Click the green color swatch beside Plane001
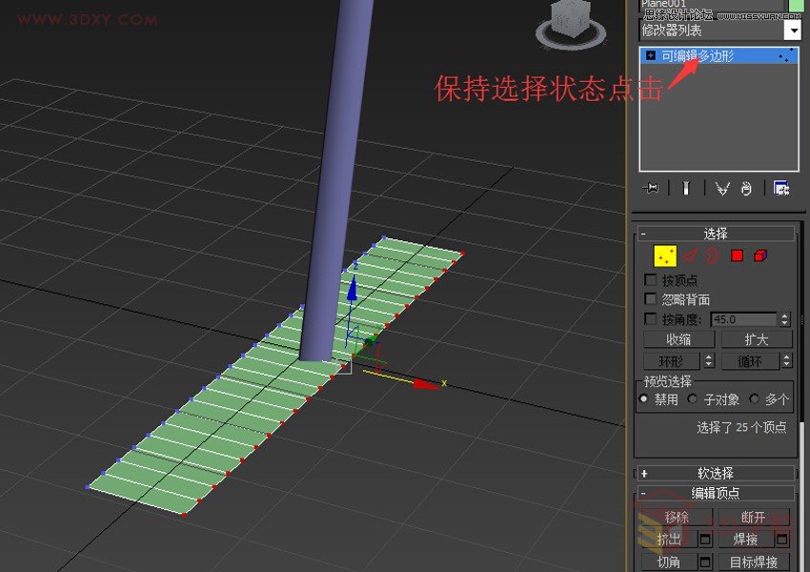810x572 pixels. pyautogui.click(x=797, y=8)
